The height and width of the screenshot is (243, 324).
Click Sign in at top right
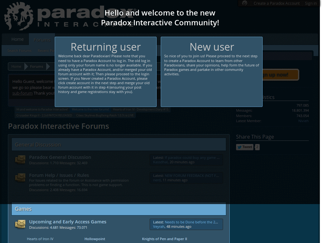(311, 3)
